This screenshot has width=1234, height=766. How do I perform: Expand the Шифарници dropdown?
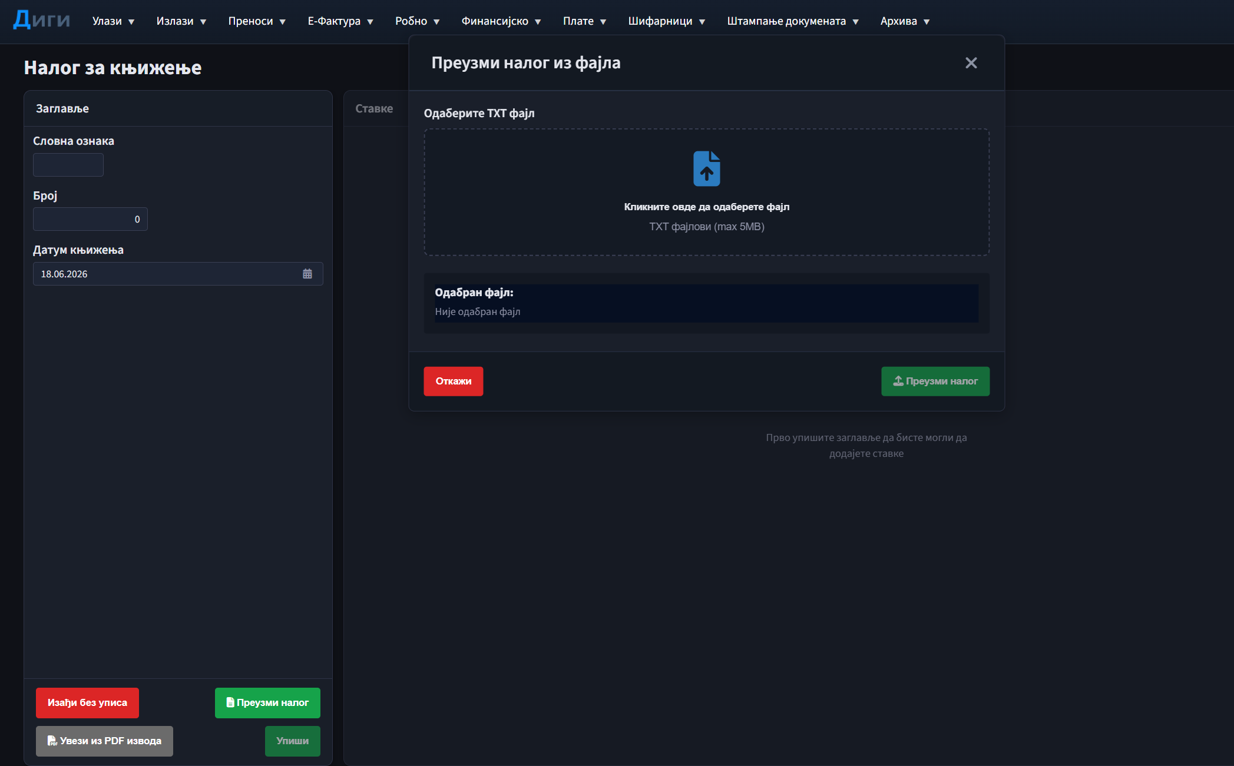point(666,21)
